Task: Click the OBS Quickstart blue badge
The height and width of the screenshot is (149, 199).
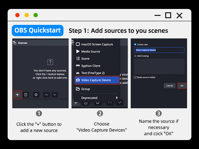Action: (x=37, y=30)
